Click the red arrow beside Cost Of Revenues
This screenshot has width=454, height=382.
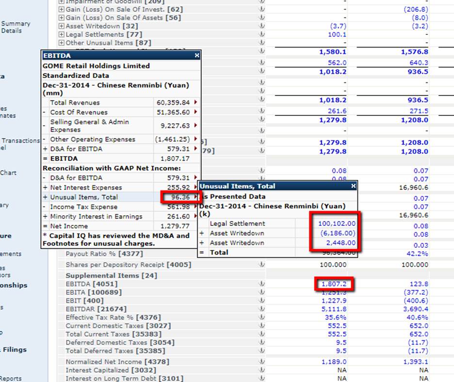196,111
